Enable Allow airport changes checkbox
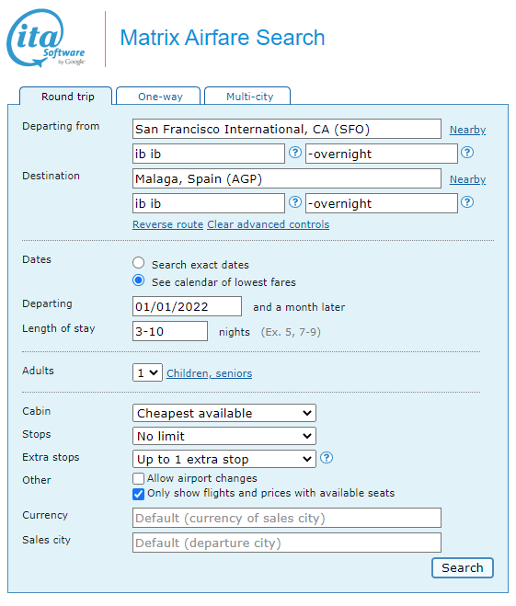Image resolution: width=516 pixels, height=606 pixels. (138, 479)
